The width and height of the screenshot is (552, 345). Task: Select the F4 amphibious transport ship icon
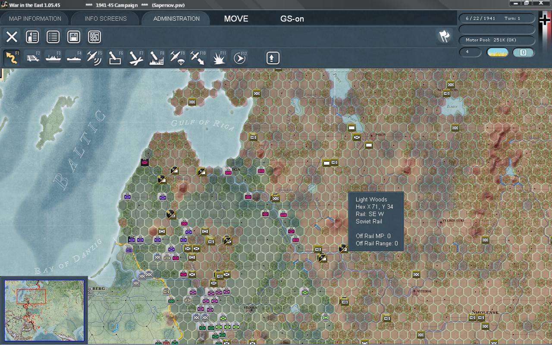pyautogui.click(x=74, y=58)
